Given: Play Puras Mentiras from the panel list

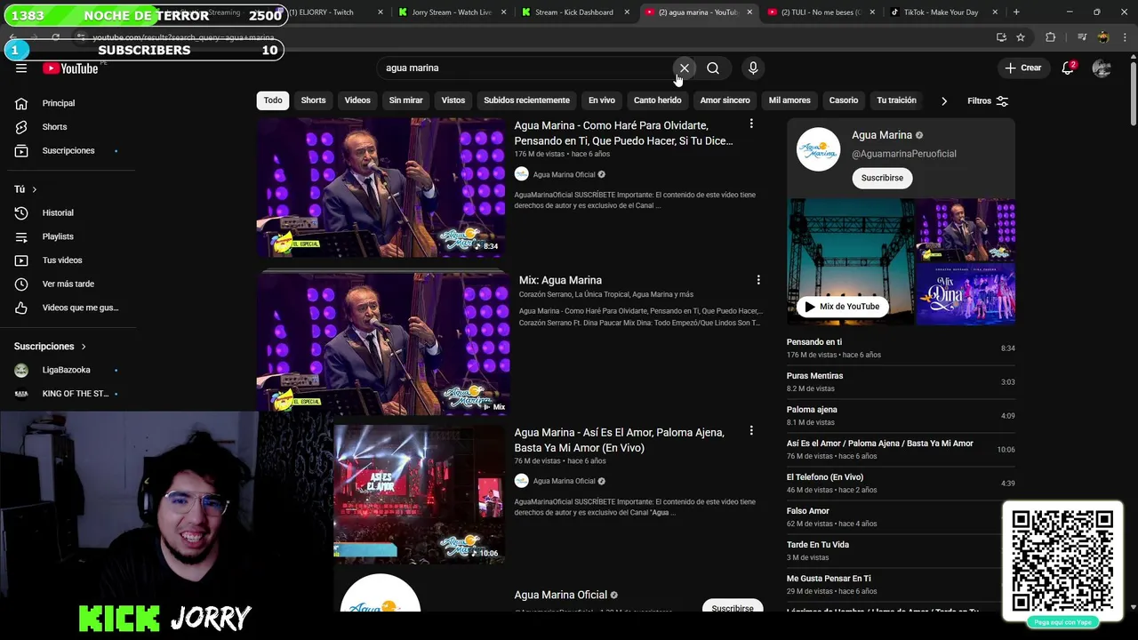Looking at the screenshot, I should [x=901, y=381].
